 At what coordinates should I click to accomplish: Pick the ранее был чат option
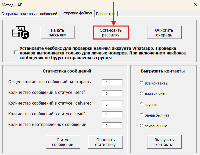(142, 115)
